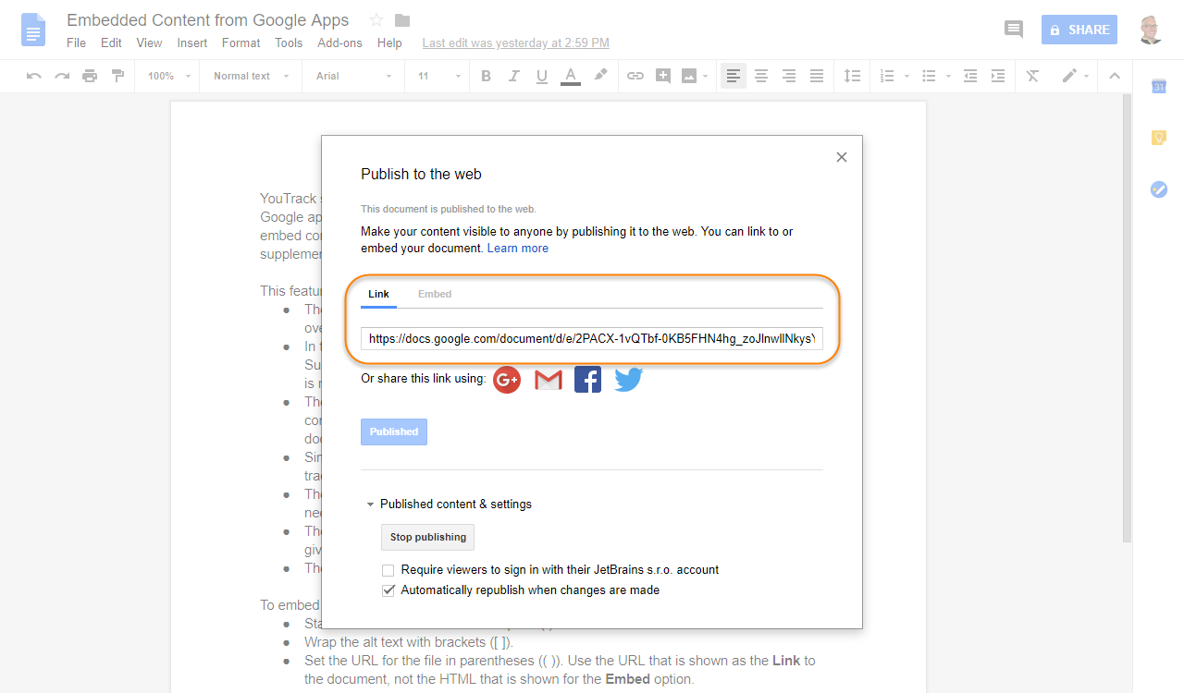The width and height of the screenshot is (1184, 693).
Task: Apply bold formatting
Action: 486,75
